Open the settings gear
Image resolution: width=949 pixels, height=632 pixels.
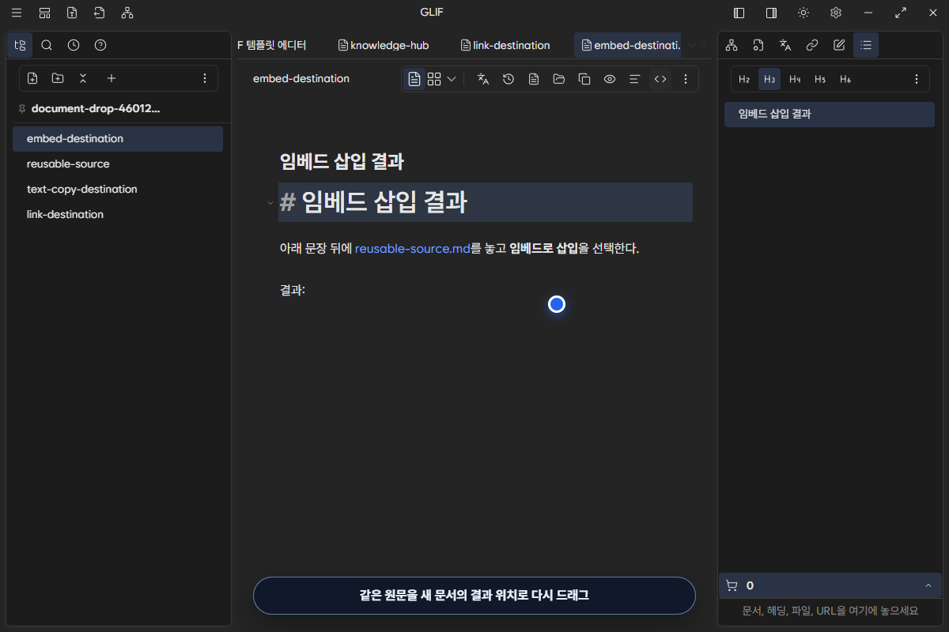point(836,13)
